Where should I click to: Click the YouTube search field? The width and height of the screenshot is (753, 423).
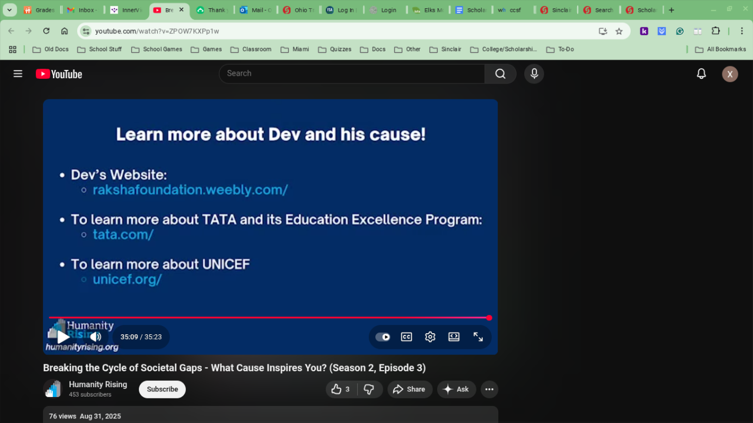pyautogui.click(x=352, y=73)
